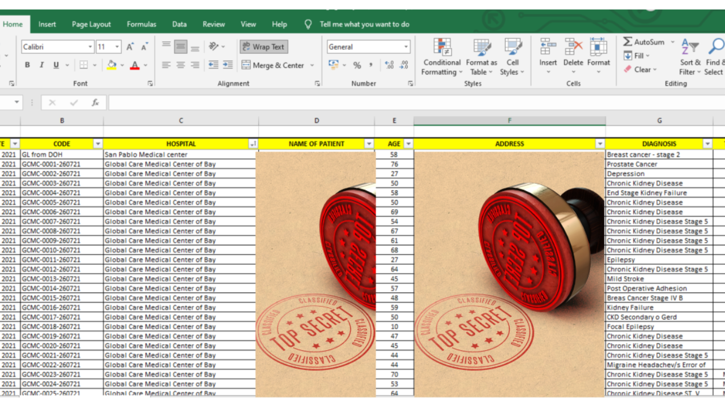
Task: Open the Number format dialog launcher
Action: click(x=410, y=83)
